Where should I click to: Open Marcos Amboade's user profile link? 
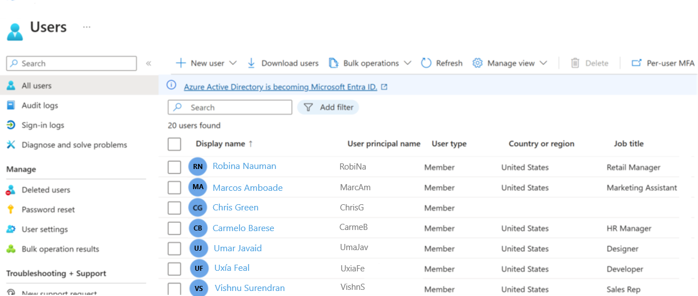point(247,187)
